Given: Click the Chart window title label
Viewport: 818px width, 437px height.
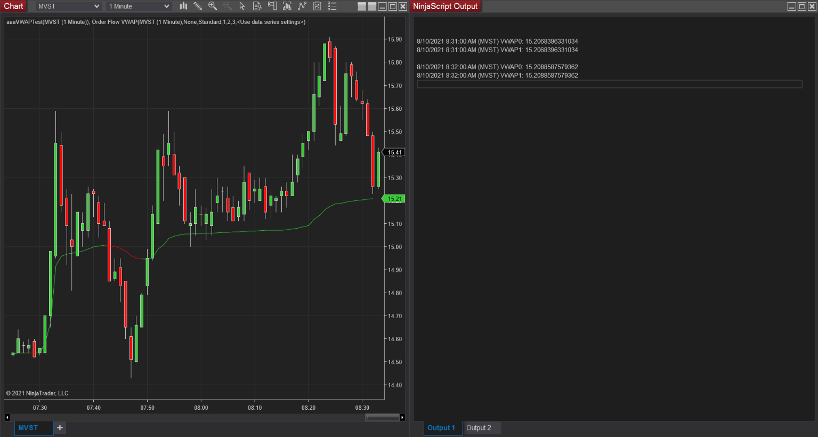Looking at the screenshot, I should (14, 6).
